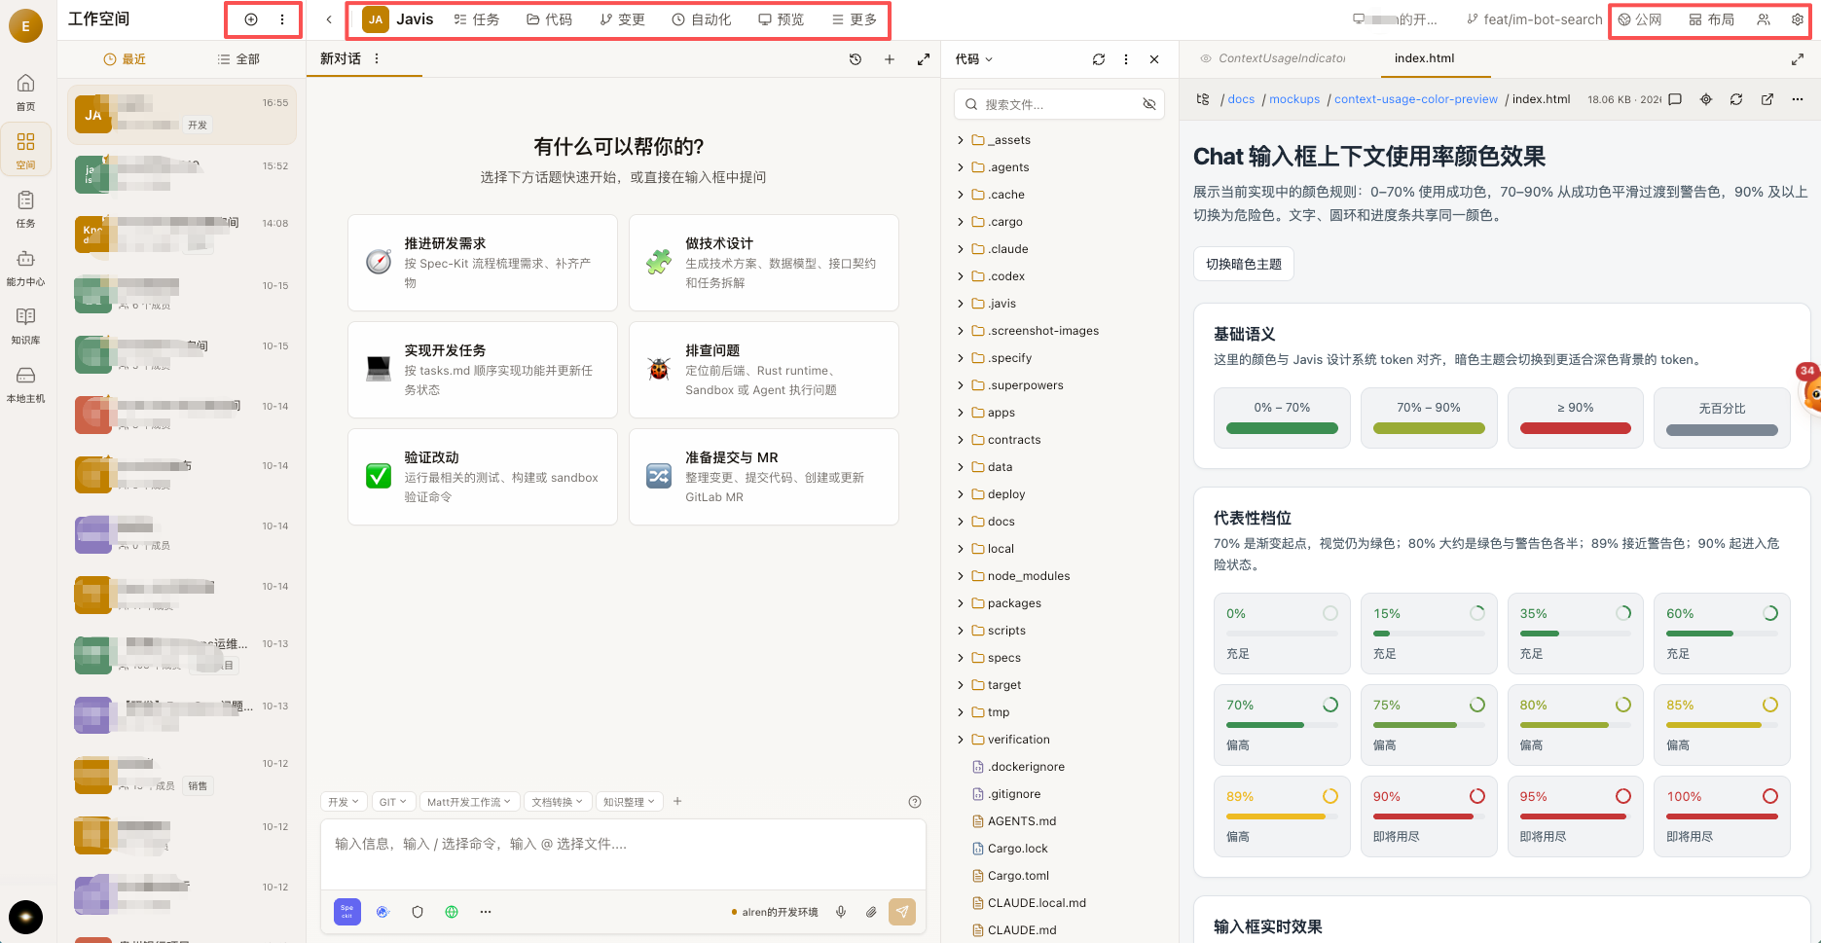Expand the docs folder in tree
1821x943 pixels.
click(1002, 522)
